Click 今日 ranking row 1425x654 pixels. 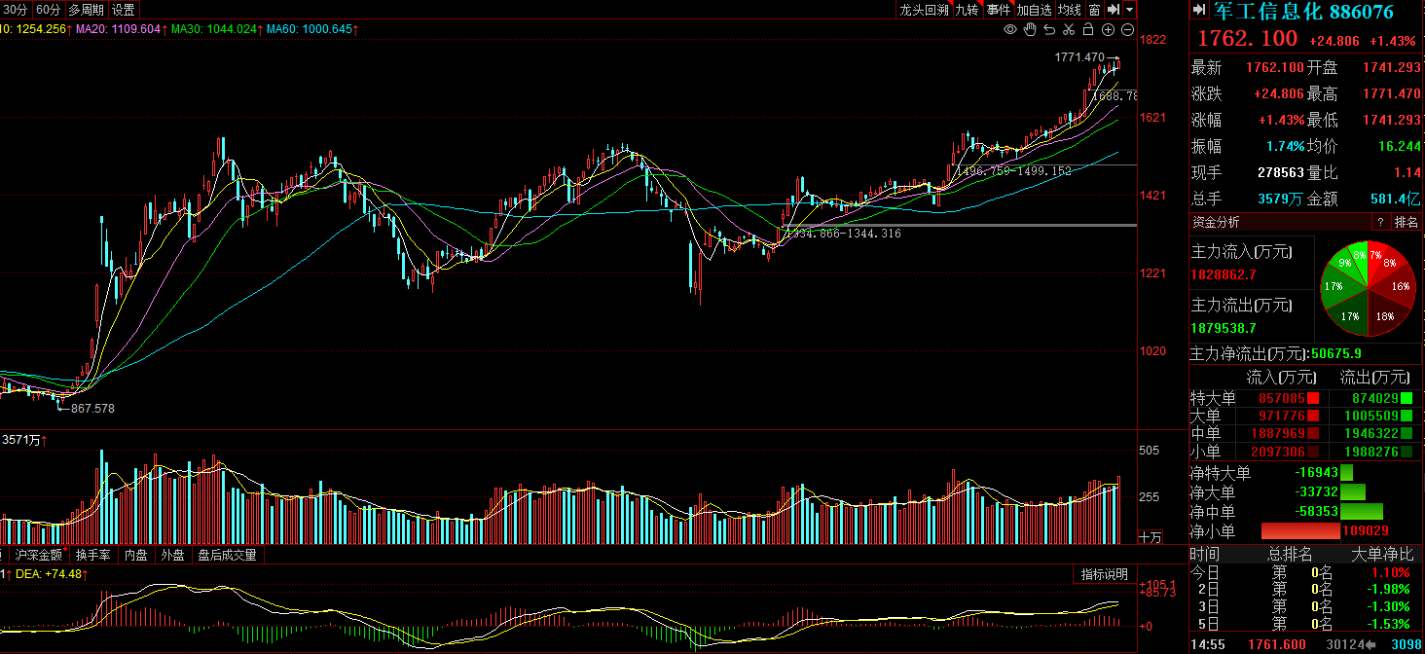tap(1307, 573)
